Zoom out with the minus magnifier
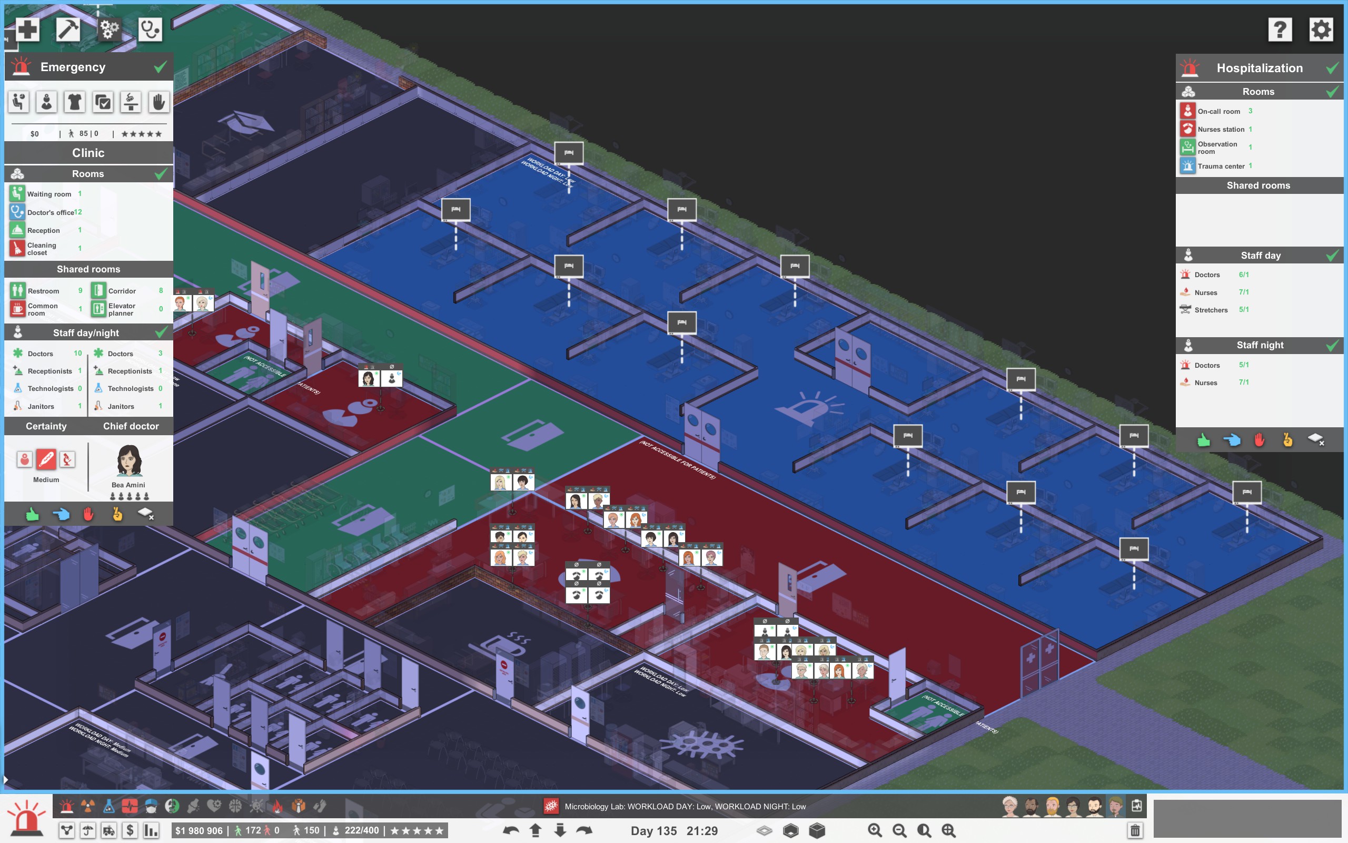Viewport: 1348px width, 843px height. click(x=899, y=830)
